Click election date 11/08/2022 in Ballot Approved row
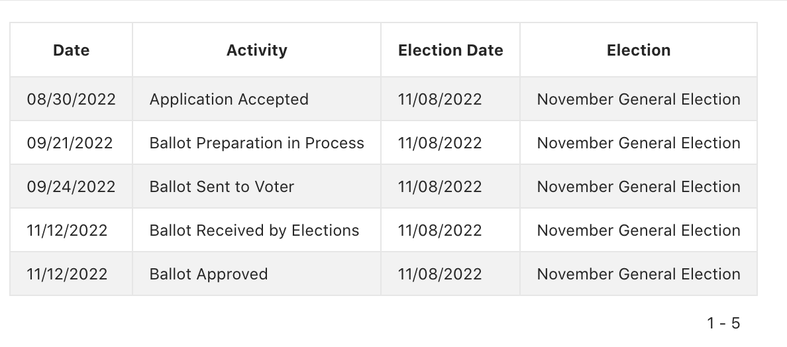This screenshot has height=347, width=787. (x=440, y=274)
